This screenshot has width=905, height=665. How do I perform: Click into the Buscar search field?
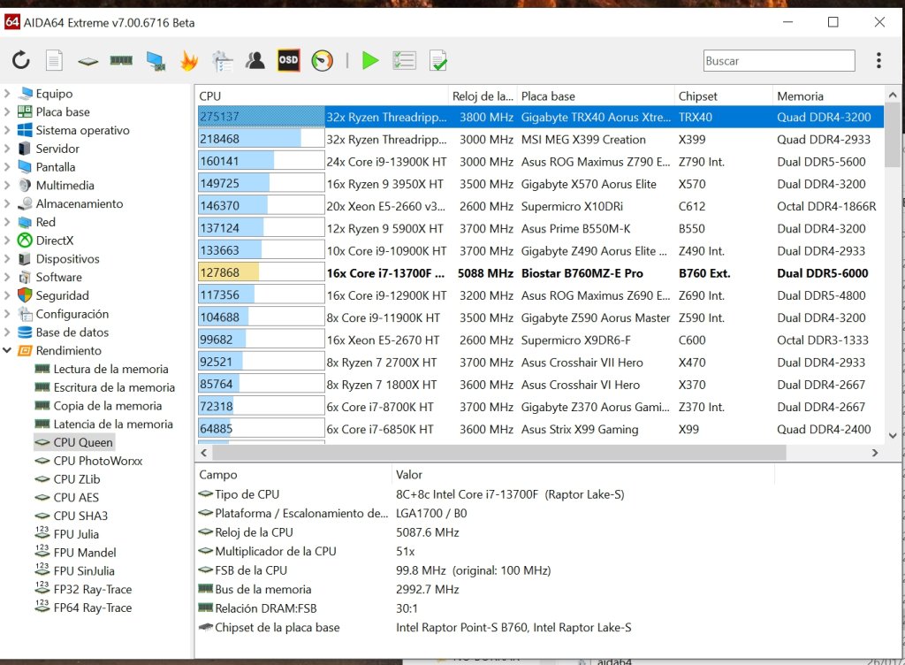779,61
